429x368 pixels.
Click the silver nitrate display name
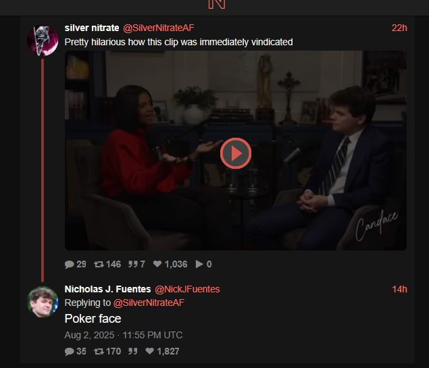click(x=92, y=28)
